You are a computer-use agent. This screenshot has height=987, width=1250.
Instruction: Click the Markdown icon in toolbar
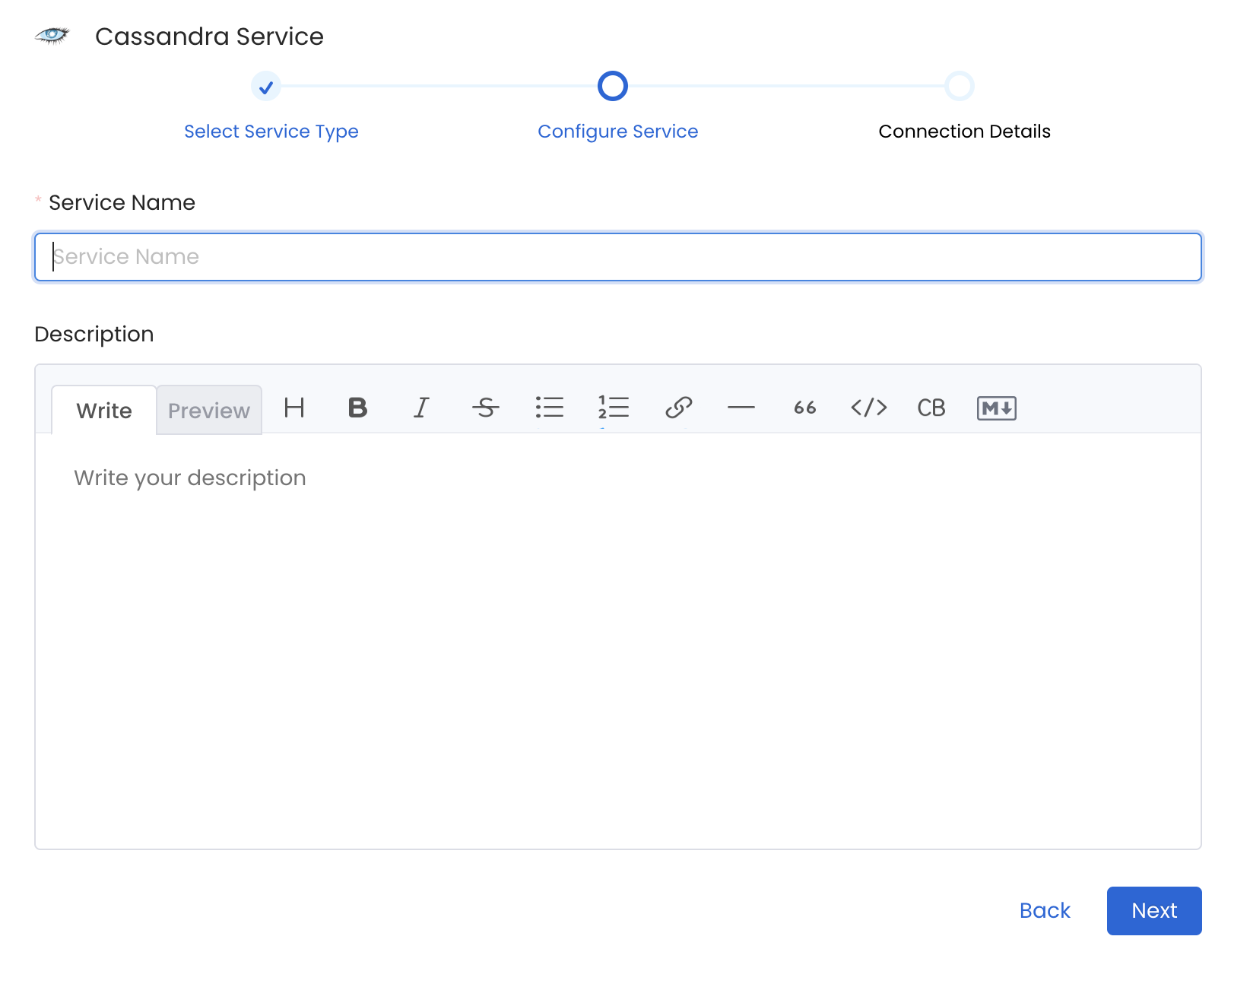pos(996,408)
